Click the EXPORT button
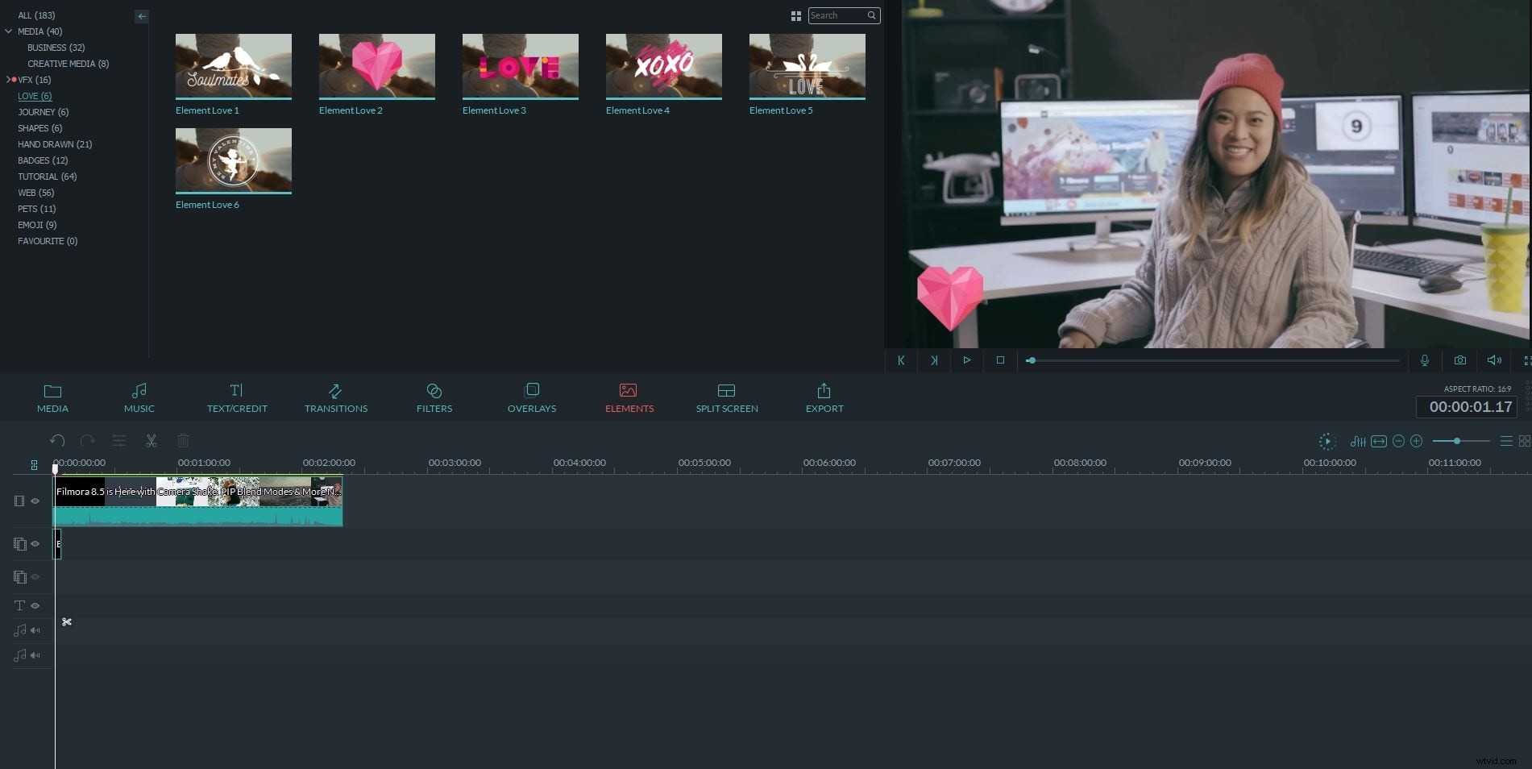1532x769 pixels. (824, 398)
